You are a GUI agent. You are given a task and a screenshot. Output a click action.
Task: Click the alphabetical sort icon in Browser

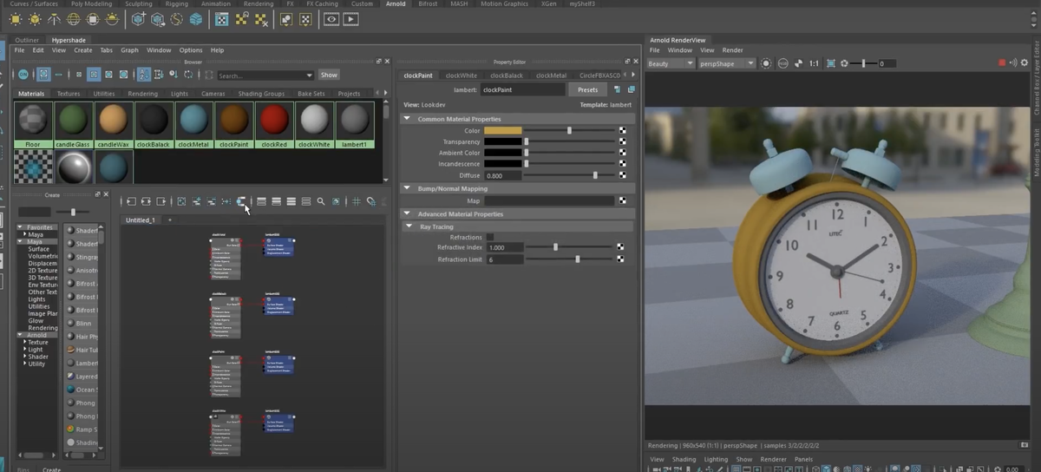tap(144, 75)
